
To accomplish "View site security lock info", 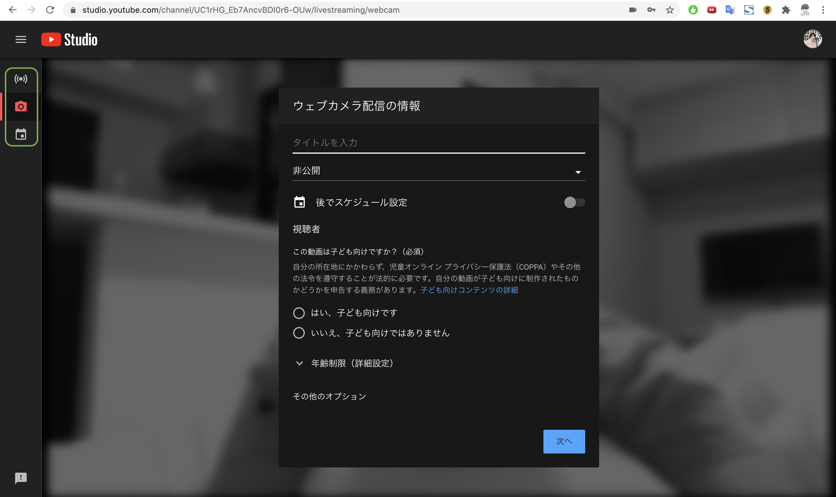I will point(73,10).
